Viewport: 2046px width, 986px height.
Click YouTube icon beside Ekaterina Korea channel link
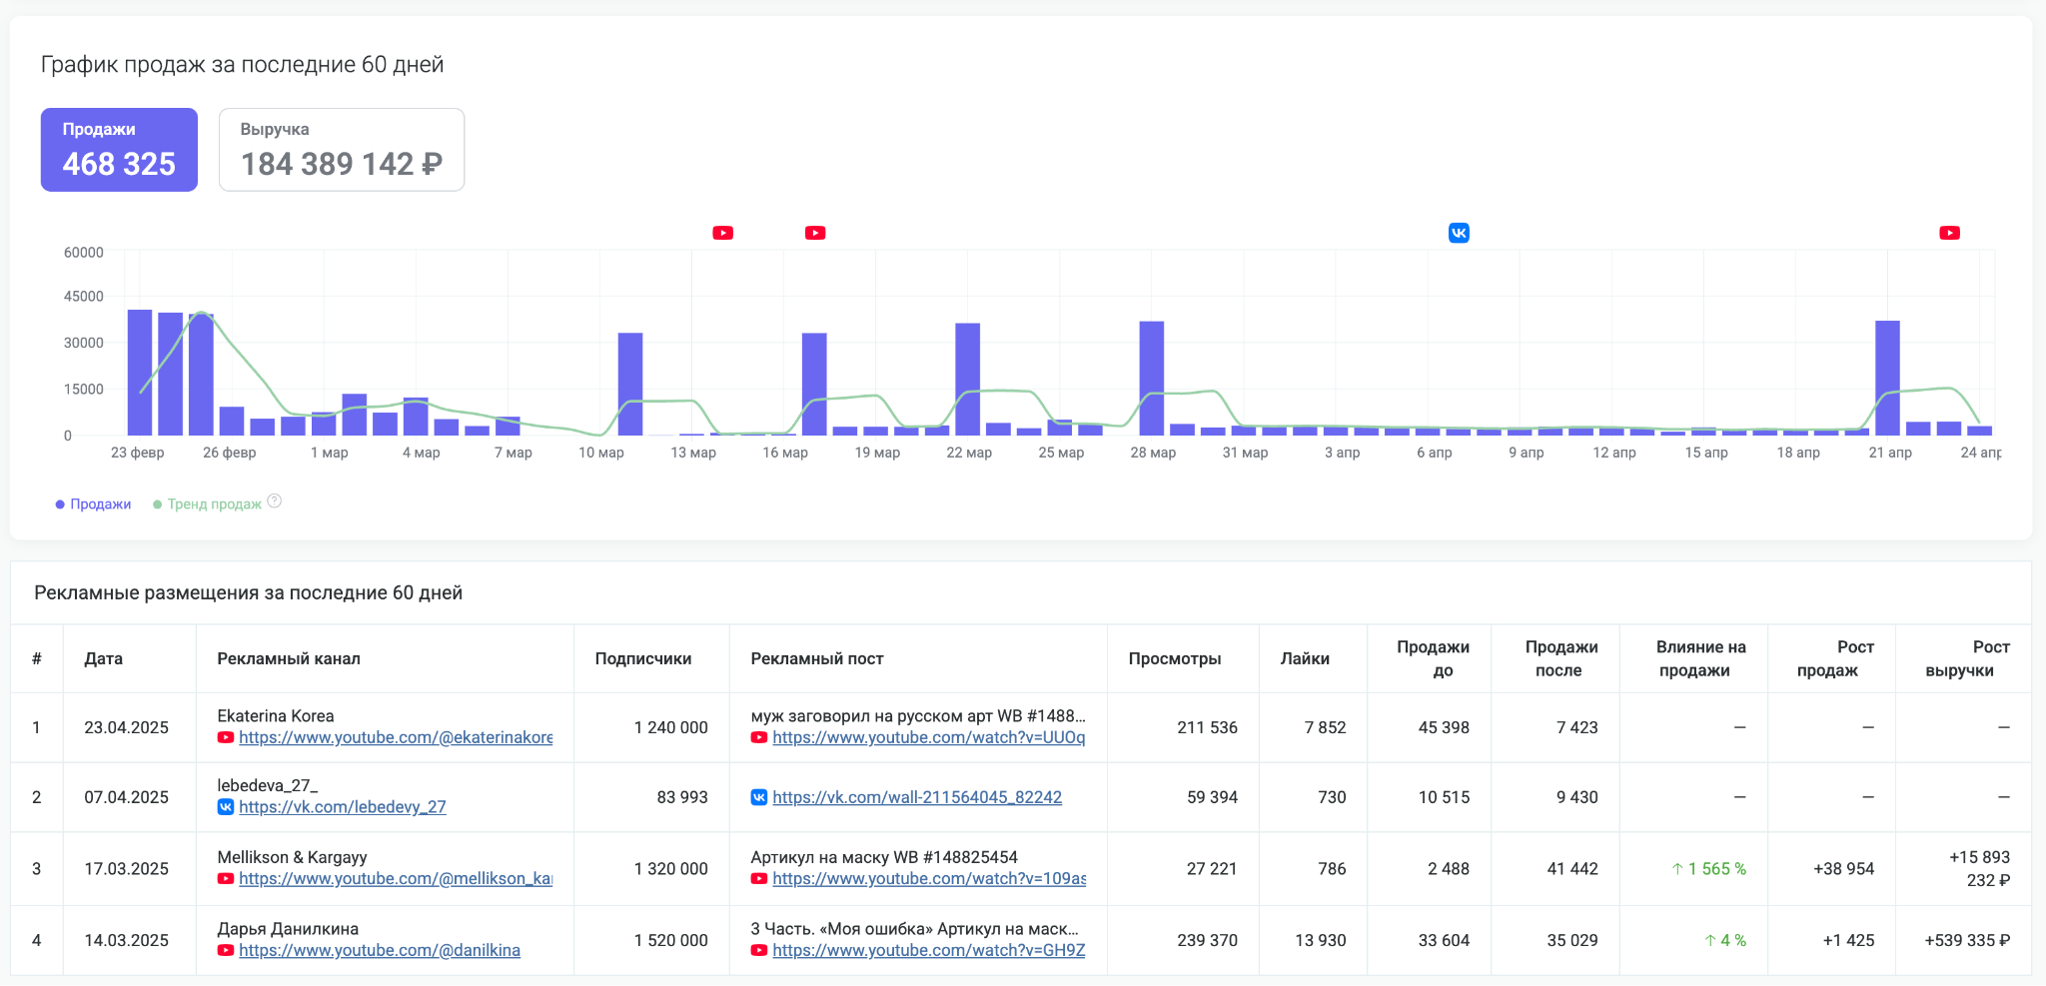pyautogui.click(x=226, y=737)
